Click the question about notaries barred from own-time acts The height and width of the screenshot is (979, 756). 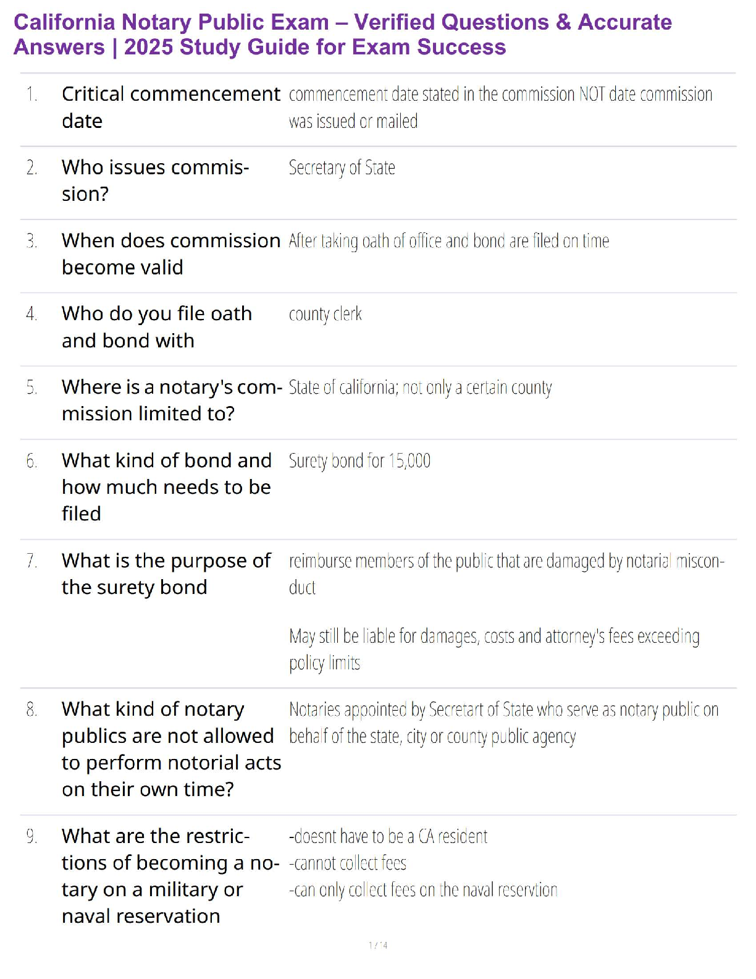tap(170, 748)
